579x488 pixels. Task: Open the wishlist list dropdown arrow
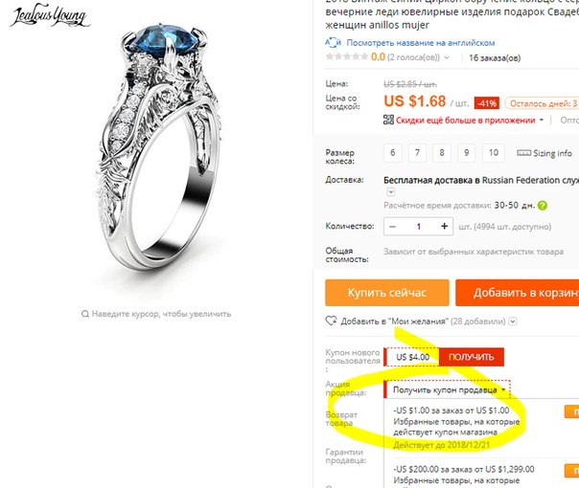pyautogui.click(x=513, y=322)
